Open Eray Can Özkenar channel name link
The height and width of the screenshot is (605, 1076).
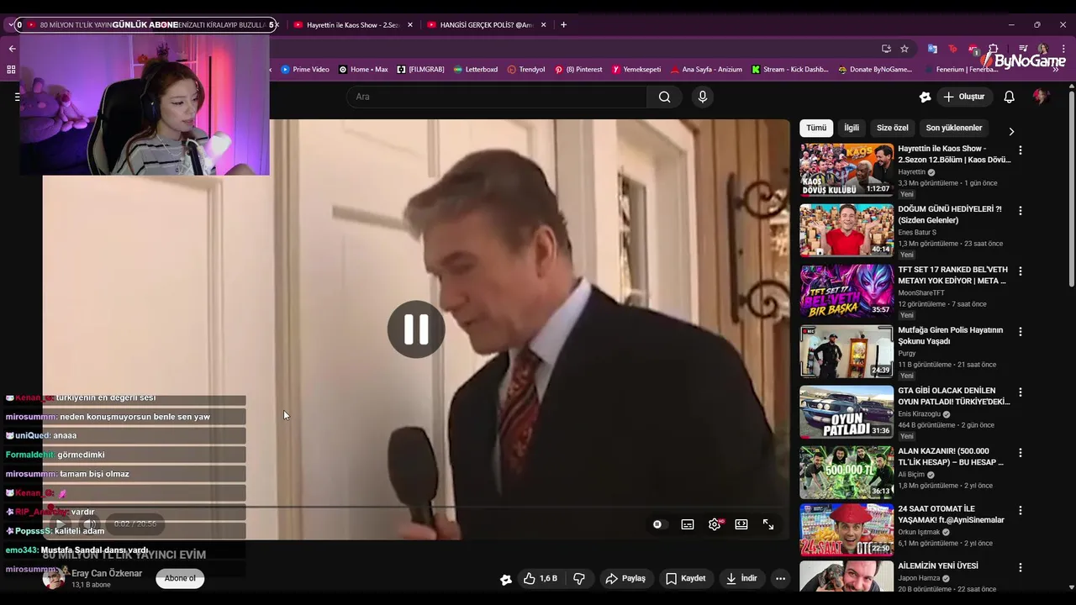tap(107, 573)
